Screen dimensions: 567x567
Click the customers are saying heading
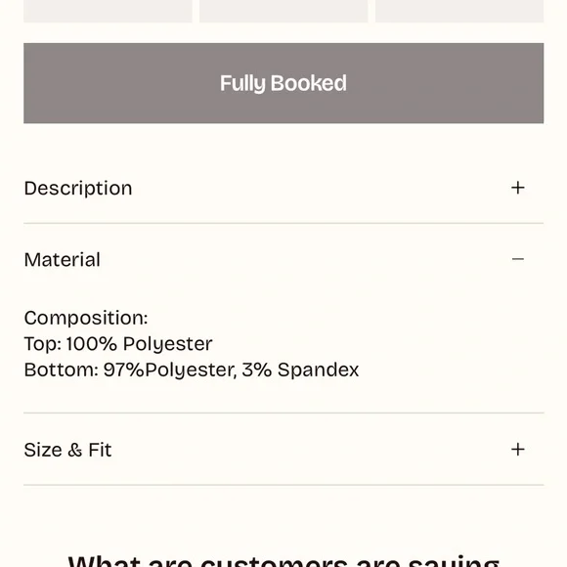[x=283, y=560]
